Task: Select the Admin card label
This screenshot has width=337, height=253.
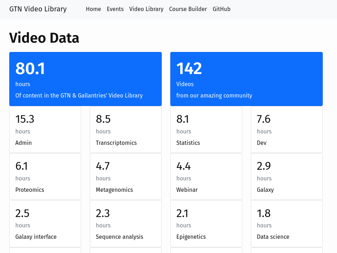Action: click(24, 143)
